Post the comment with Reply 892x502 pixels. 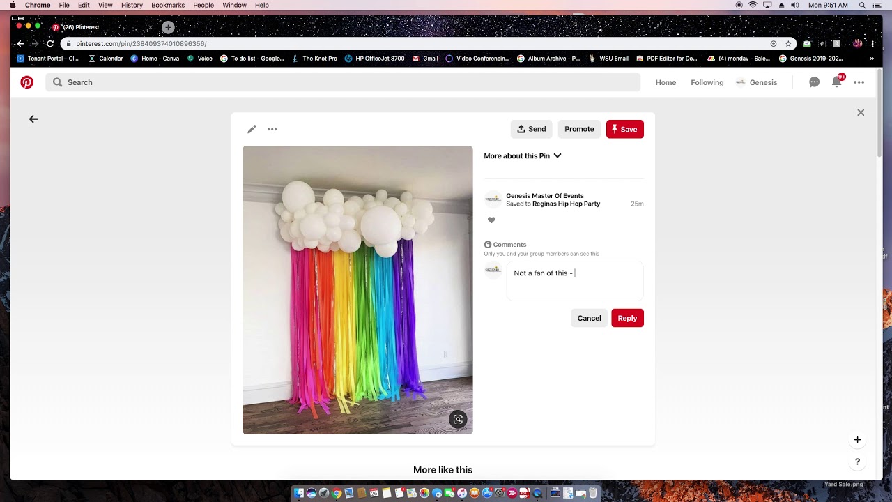pos(627,318)
